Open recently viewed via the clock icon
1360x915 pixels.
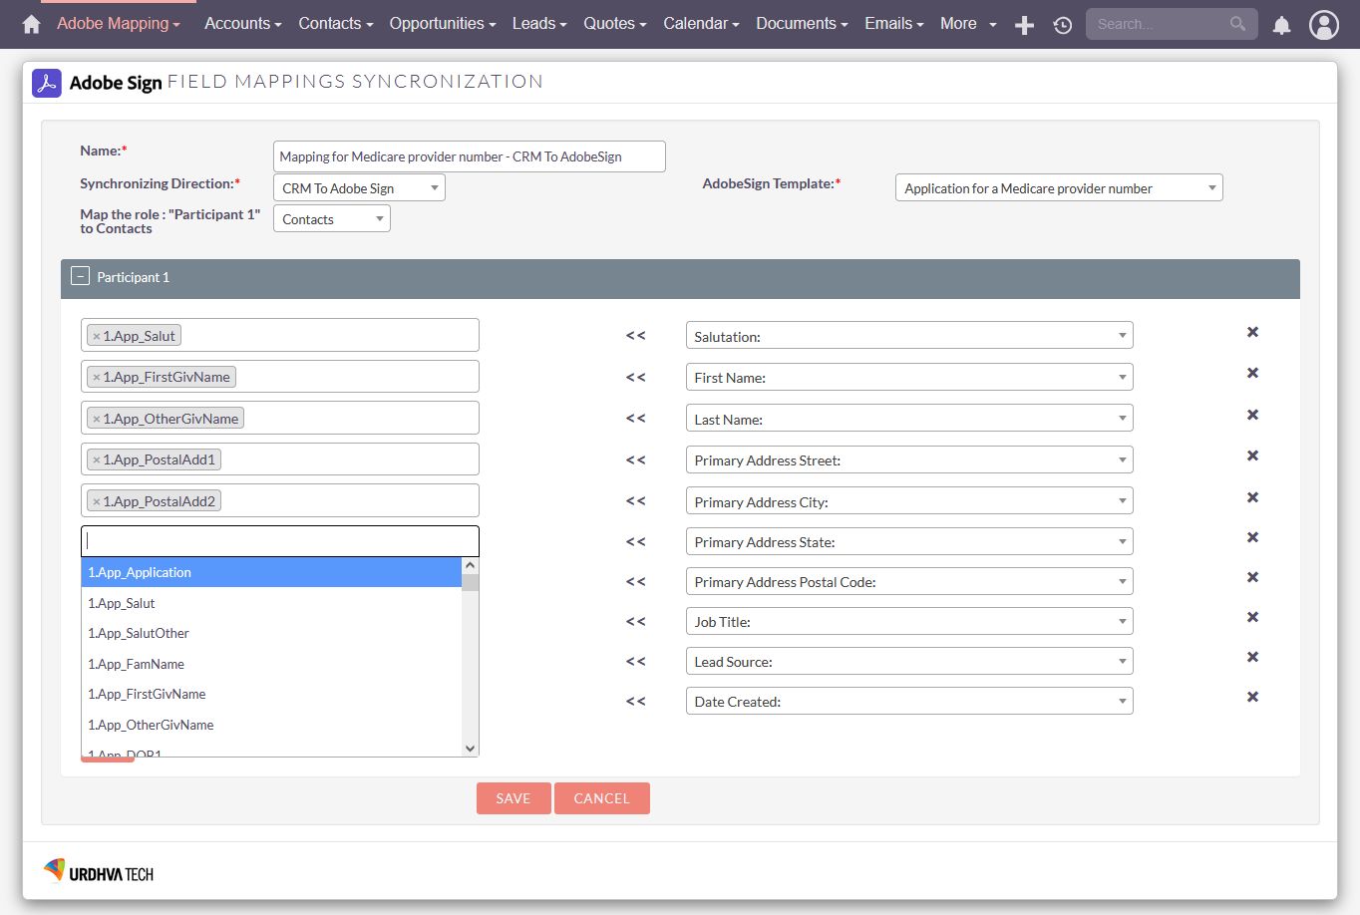(x=1062, y=24)
